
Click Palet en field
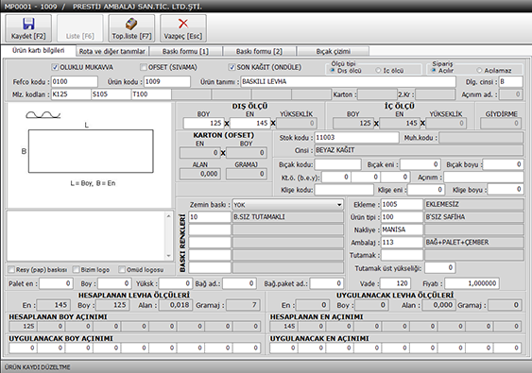pos(56,283)
